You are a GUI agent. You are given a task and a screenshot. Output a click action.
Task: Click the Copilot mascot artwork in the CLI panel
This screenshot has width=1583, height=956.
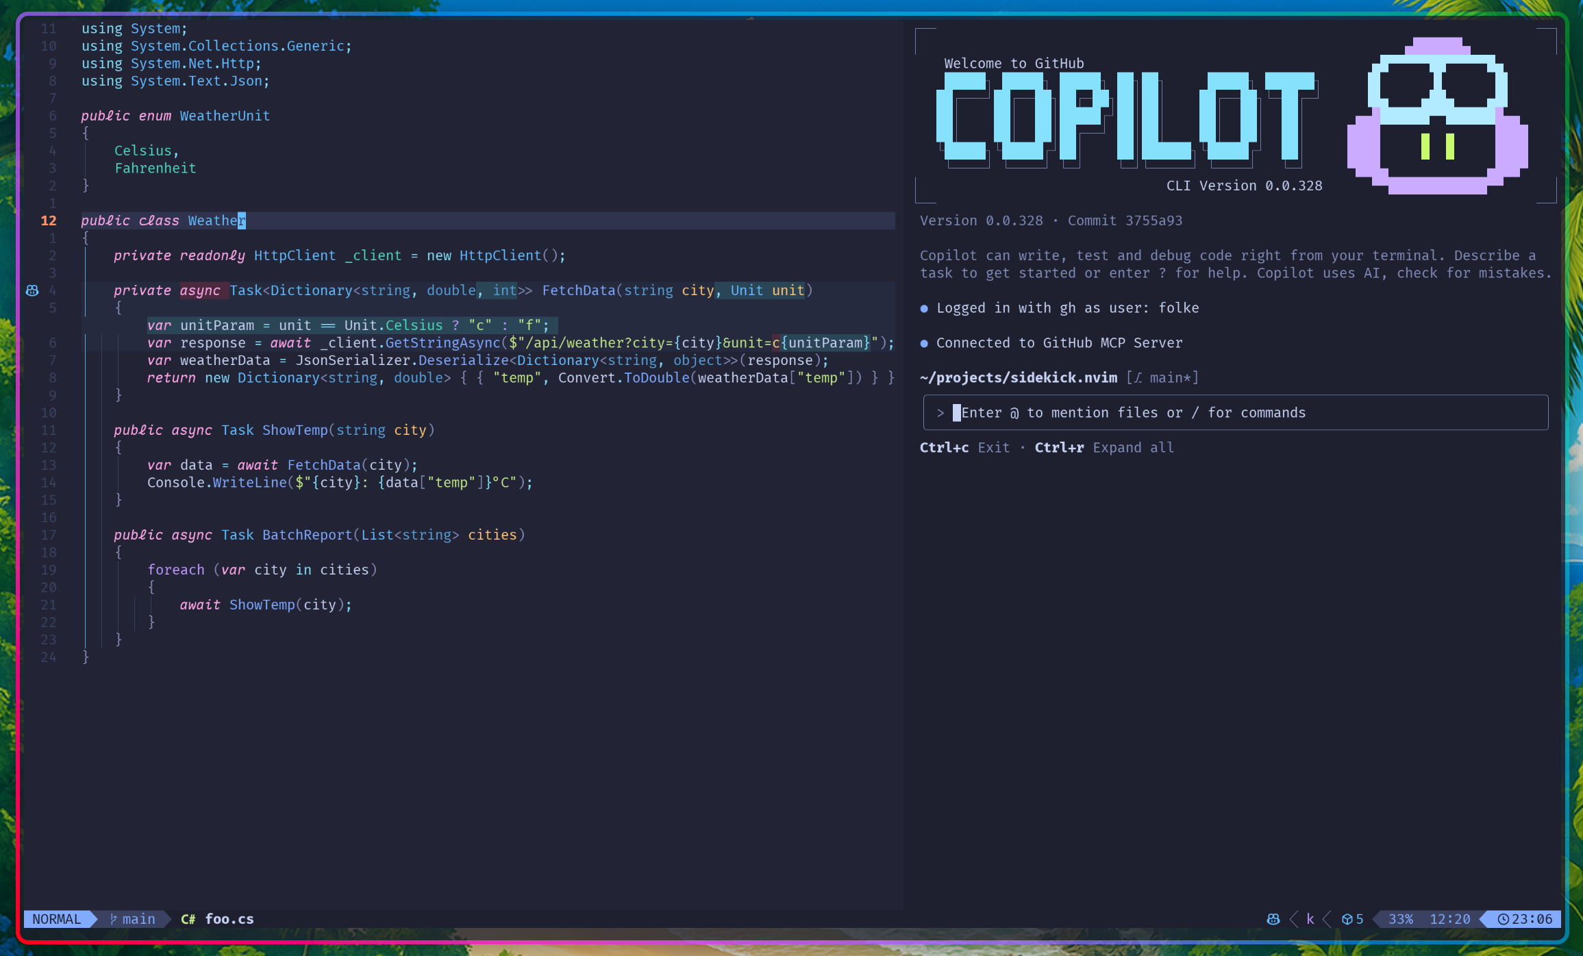coord(1436,116)
